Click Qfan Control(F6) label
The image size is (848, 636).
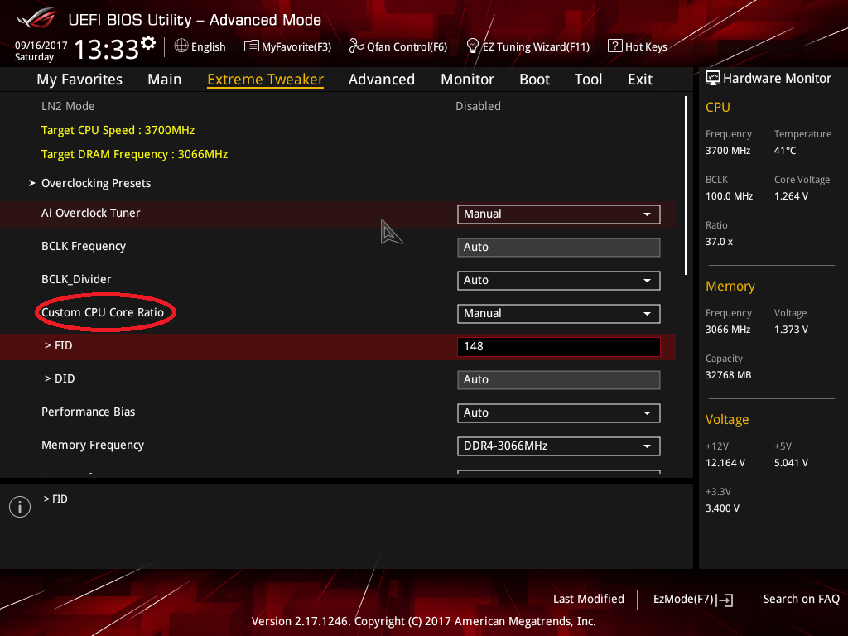(407, 47)
